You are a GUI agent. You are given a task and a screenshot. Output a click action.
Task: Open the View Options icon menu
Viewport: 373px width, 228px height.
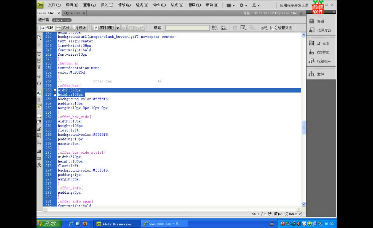point(243,28)
